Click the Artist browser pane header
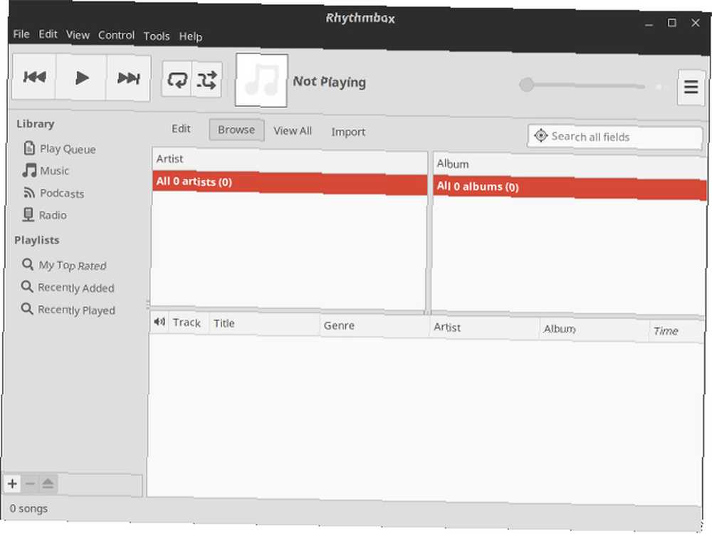This screenshot has width=712, height=534. [290, 159]
